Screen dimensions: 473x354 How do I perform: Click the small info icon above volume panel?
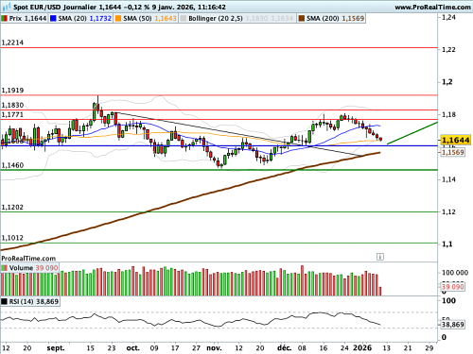[x=380, y=257]
